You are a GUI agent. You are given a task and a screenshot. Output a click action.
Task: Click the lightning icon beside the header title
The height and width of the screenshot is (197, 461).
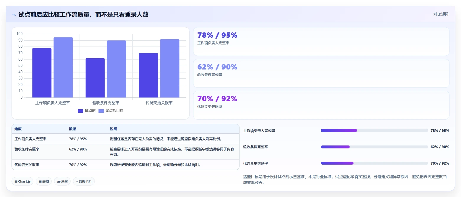pyautogui.click(x=14, y=15)
